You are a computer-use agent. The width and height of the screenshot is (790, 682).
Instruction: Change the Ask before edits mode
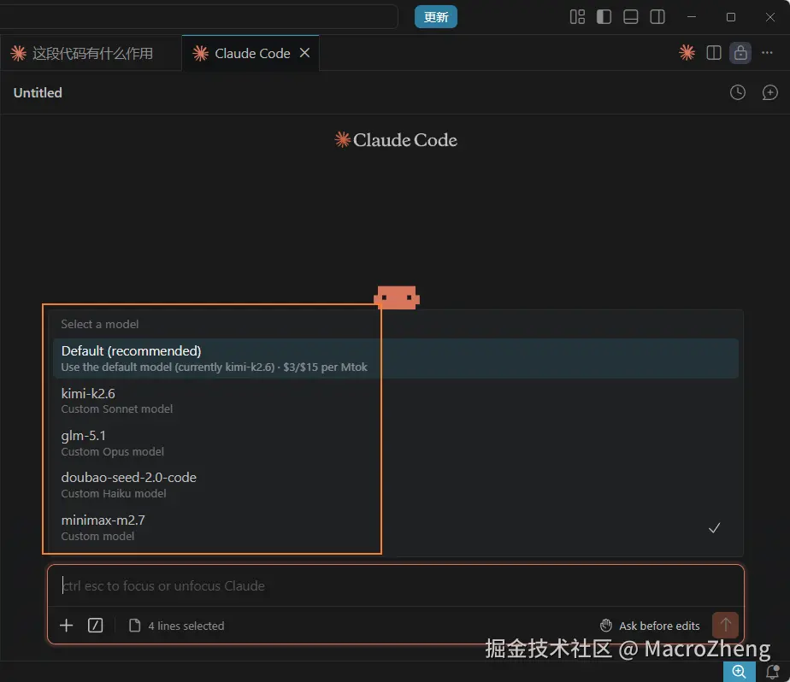point(650,626)
